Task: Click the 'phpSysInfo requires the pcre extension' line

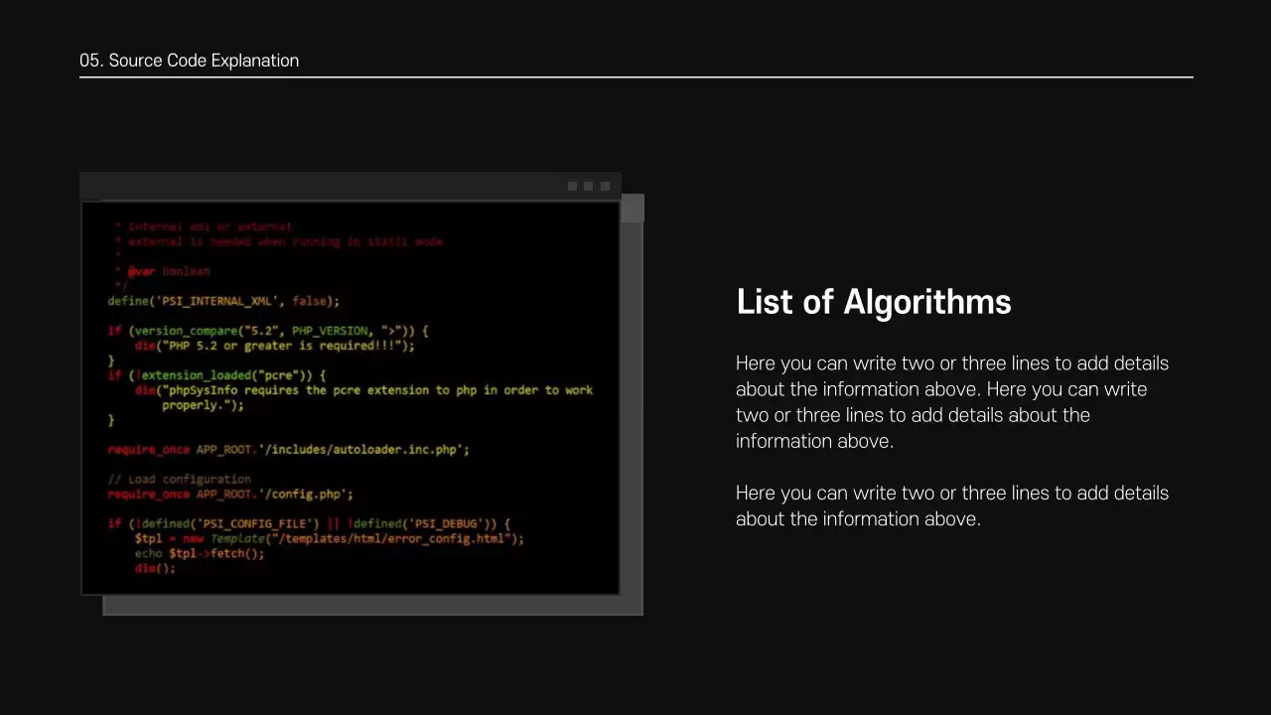Action: coord(363,390)
